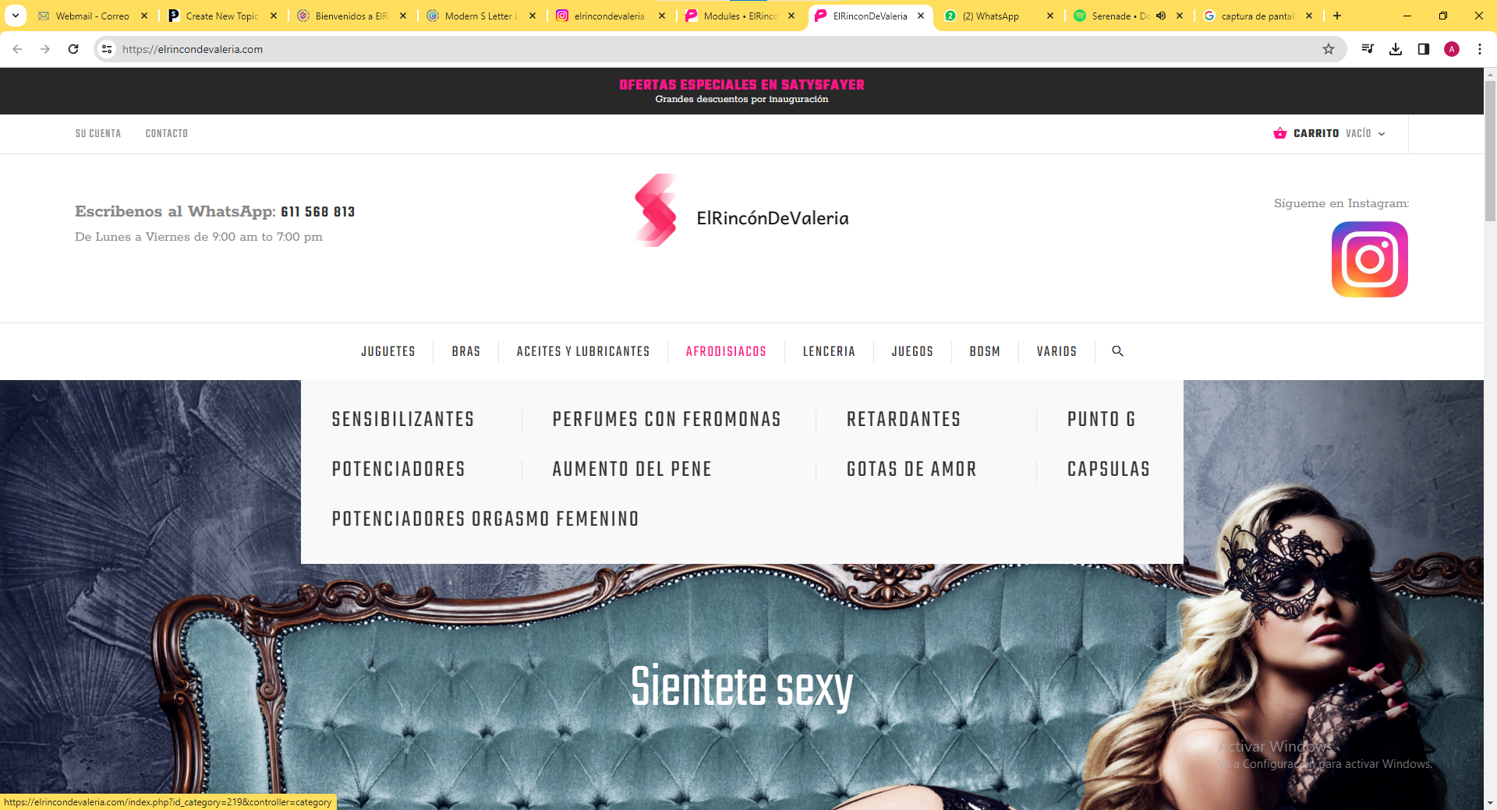Expand the Carrito dropdown chevron
This screenshot has height=810, width=1497.
click(x=1382, y=134)
